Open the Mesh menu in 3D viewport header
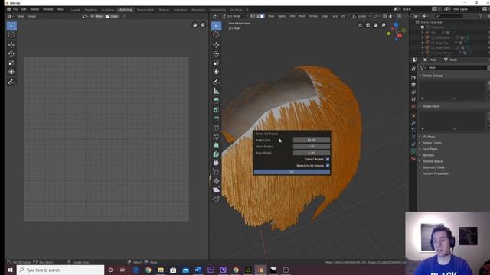Viewport: 490px width, 275px height. [x=302, y=16]
